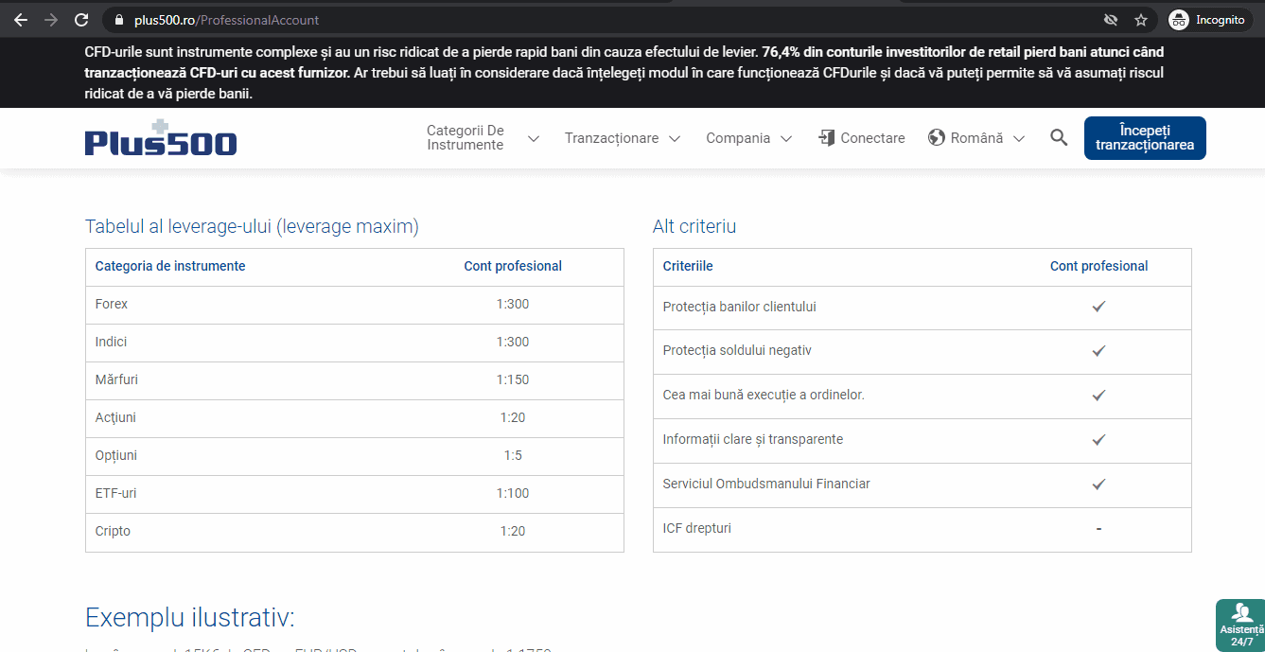This screenshot has width=1265, height=652.
Task: Click the Începeți tranzacționarea button
Action: [x=1145, y=137]
